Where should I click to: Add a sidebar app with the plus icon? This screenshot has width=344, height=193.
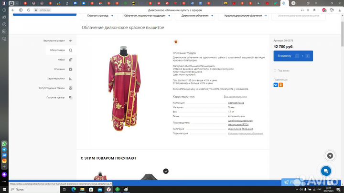click(4, 166)
